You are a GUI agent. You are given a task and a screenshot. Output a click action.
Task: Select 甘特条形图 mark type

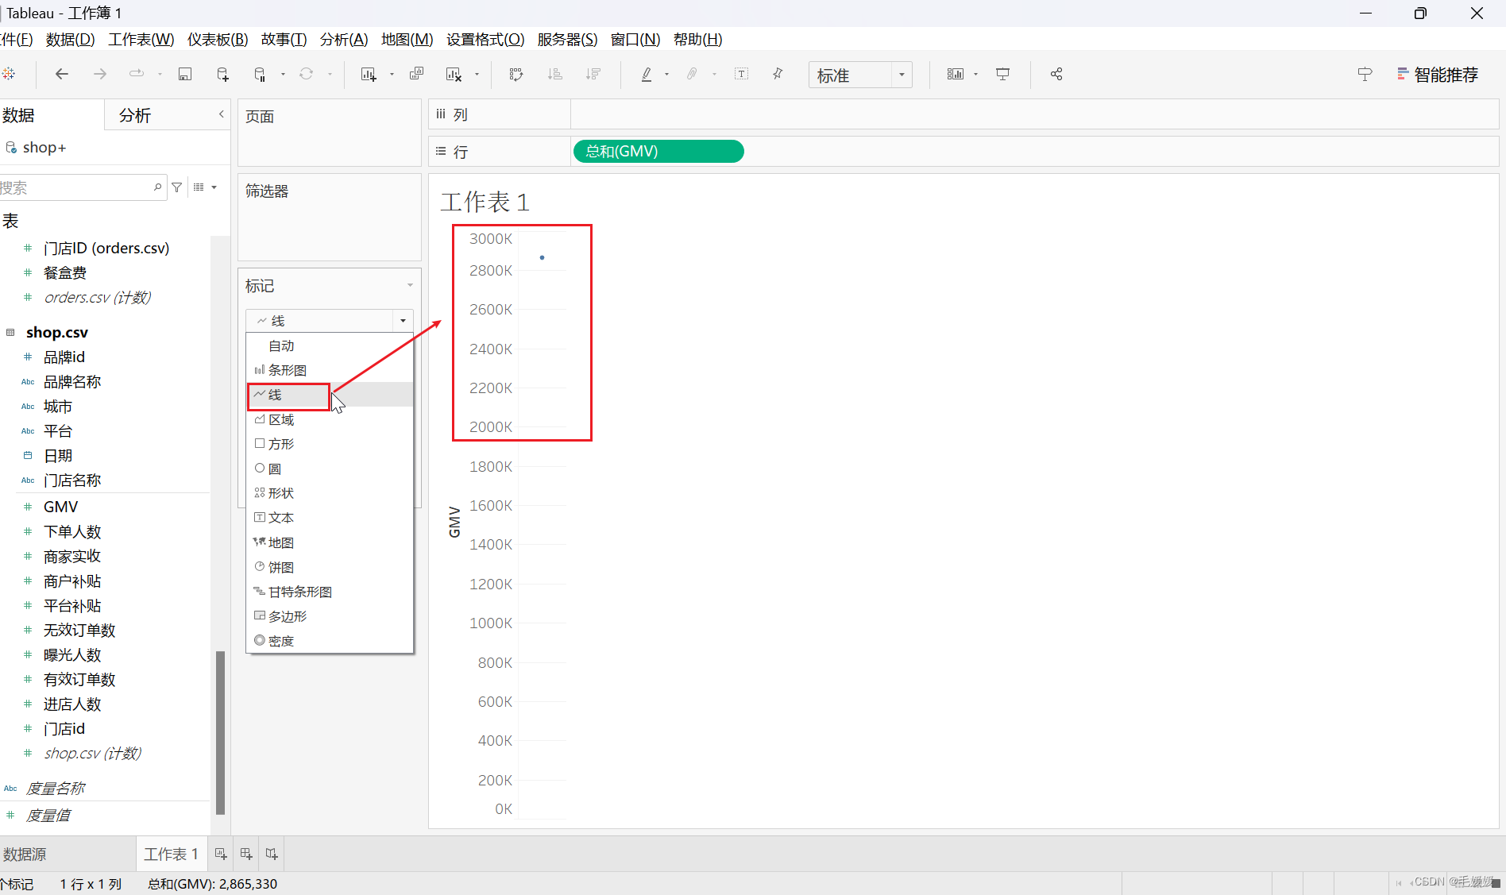pos(330,592)
